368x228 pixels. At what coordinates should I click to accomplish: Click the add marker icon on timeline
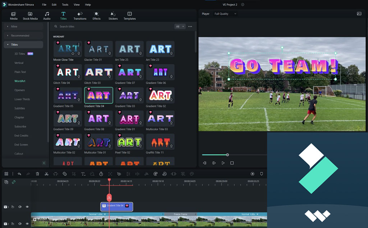pos(262,174)
